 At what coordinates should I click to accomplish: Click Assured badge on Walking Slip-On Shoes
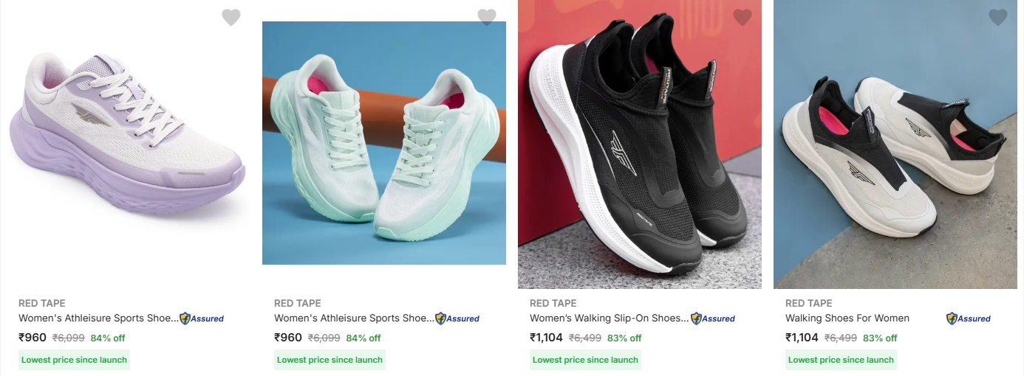713,318
